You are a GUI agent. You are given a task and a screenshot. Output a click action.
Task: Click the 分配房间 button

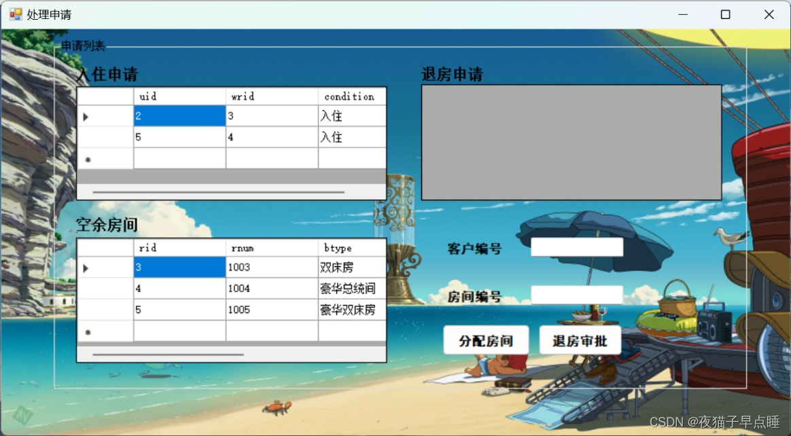pos(486,340)
